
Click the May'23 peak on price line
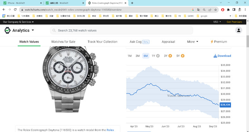tap(150, 83)
